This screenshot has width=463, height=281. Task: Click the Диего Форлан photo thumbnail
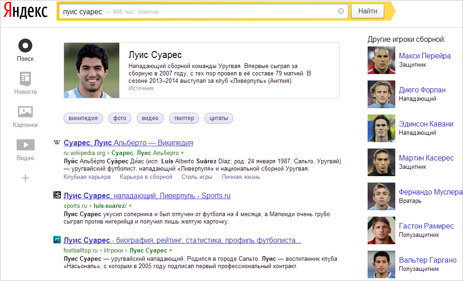coord(381,94)
